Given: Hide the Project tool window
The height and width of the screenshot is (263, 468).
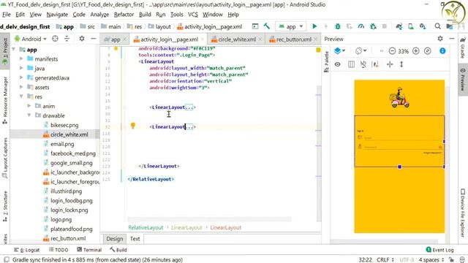Looking at the screenshot, I should click(x=94, y=39).
